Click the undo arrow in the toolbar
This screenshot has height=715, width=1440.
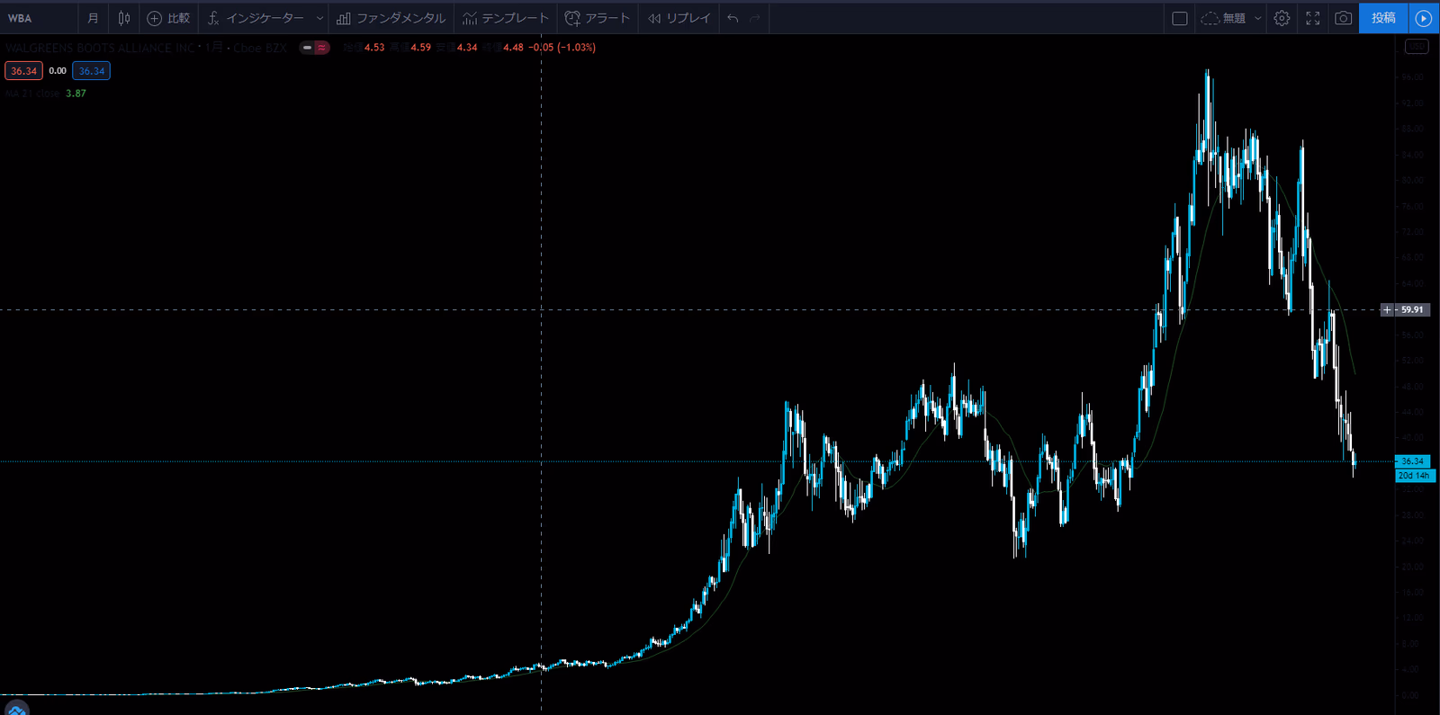(x=733, y=18)
